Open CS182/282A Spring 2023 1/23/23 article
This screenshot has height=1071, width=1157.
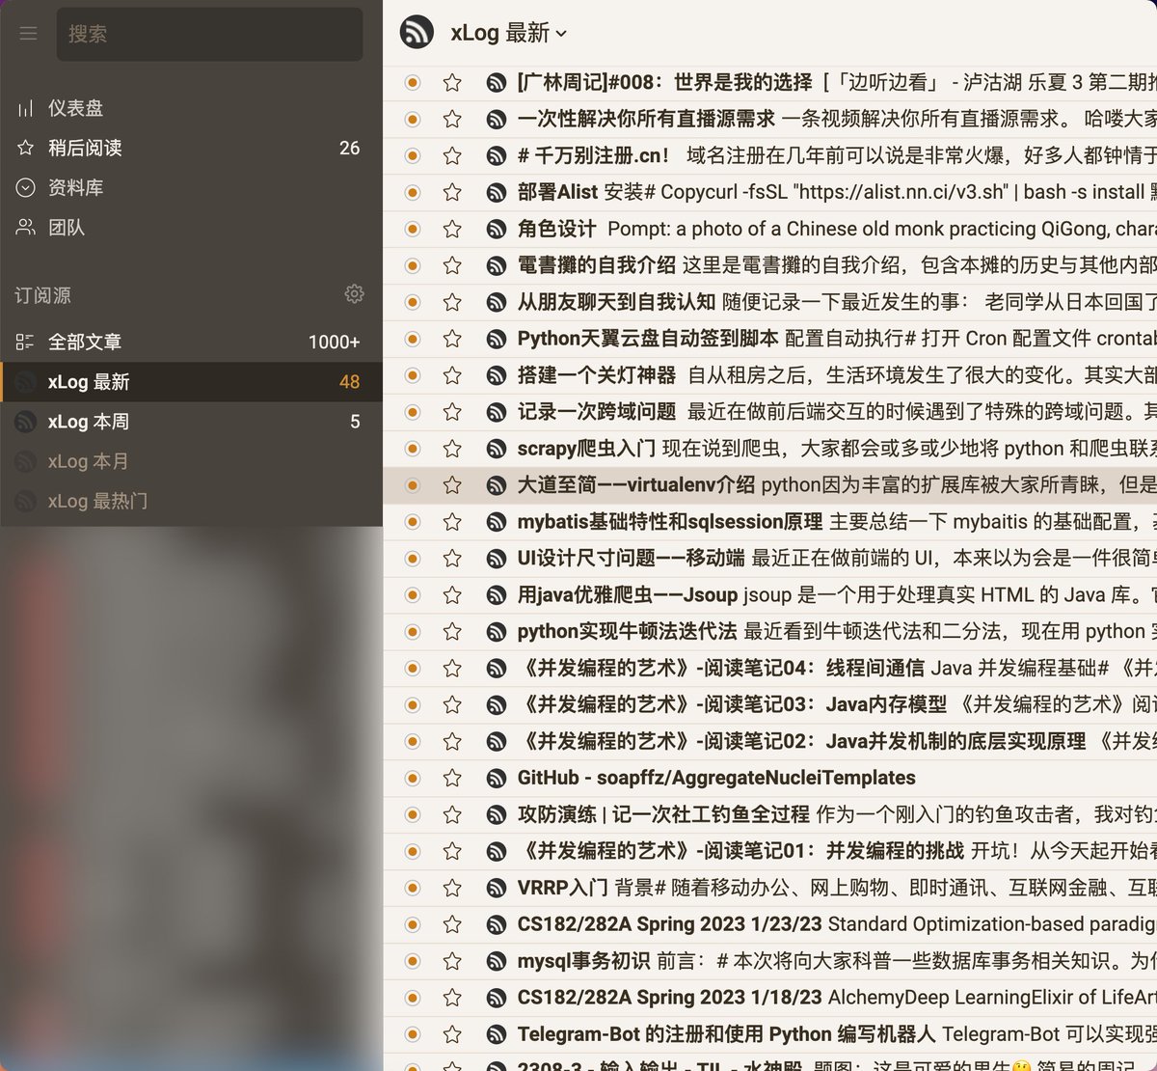(669, 924)
